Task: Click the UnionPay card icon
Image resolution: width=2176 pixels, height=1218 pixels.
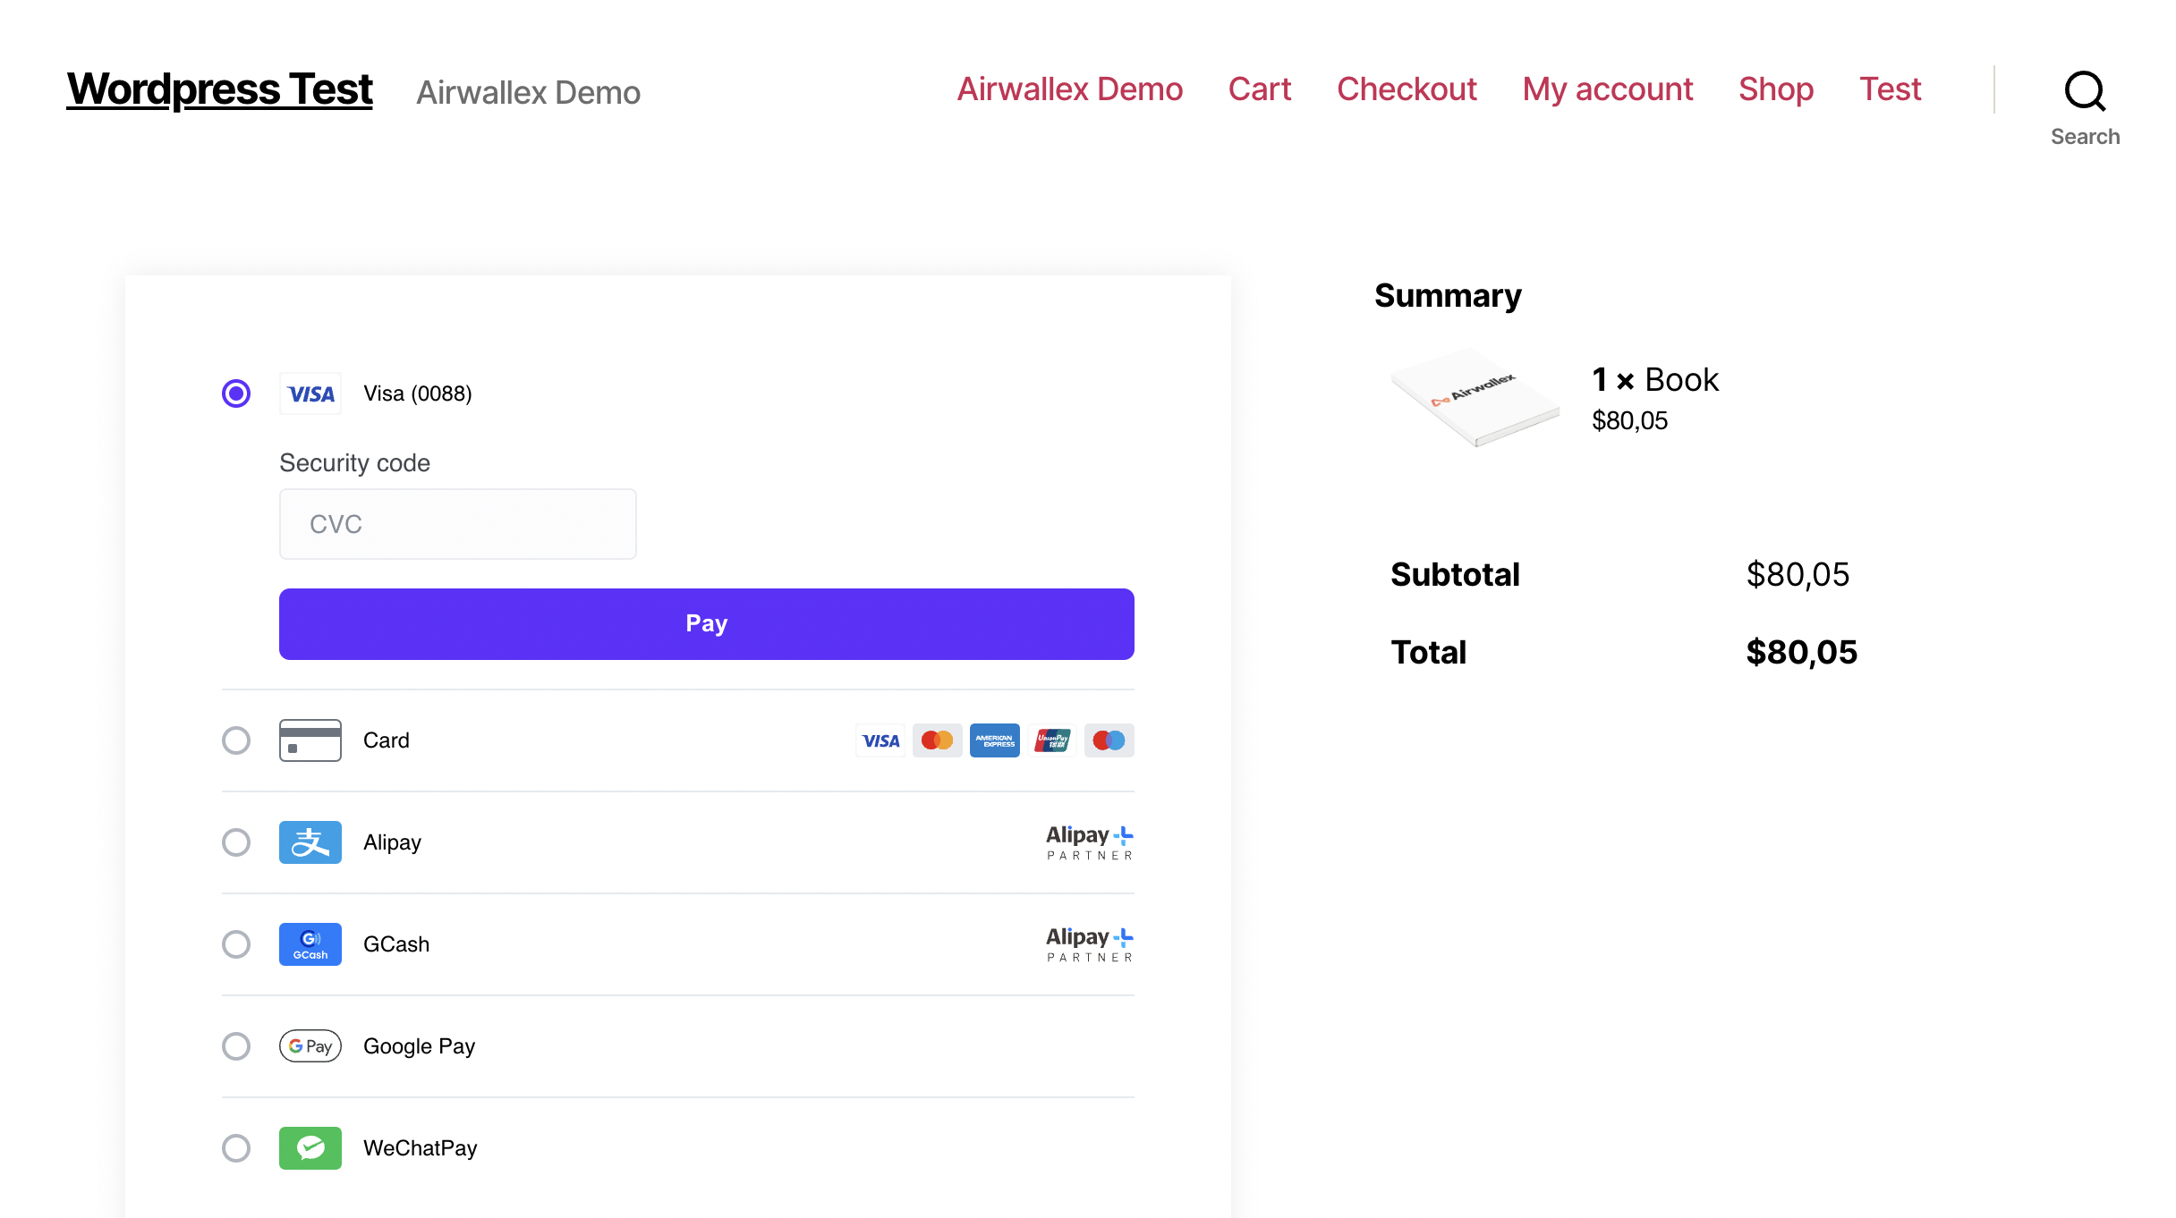Action: point(1051,740)
